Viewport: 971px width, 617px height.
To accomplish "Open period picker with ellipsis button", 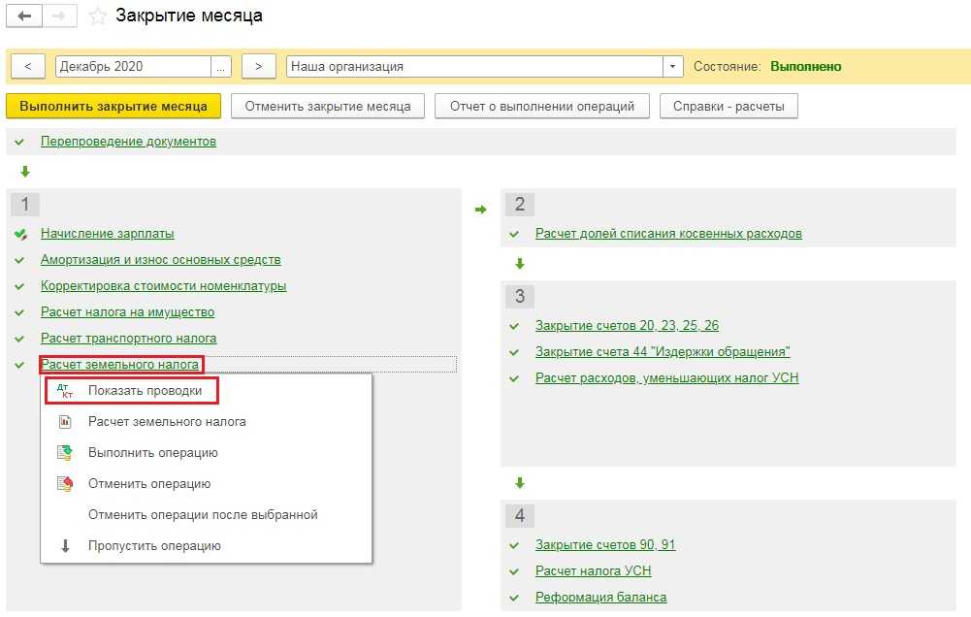I will click(222, 67).
